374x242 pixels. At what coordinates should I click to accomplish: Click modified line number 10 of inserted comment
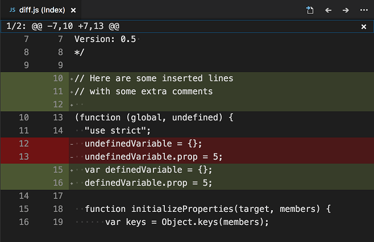point(57,78)
